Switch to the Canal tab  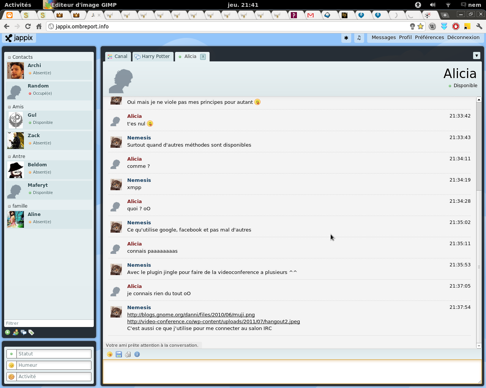coord(118,56)
